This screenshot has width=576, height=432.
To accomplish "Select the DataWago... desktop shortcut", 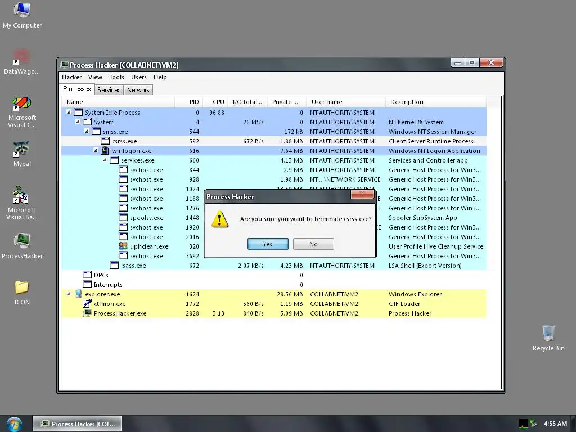I will [22, 61].
